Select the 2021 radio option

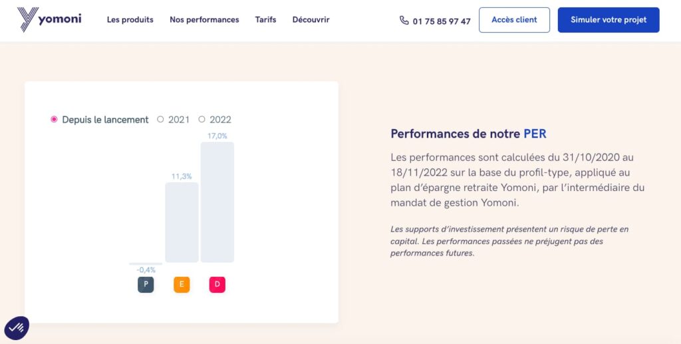pos(160,120)
